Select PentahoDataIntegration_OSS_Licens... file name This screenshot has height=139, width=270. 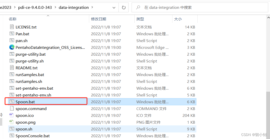[x=50, y=47]
